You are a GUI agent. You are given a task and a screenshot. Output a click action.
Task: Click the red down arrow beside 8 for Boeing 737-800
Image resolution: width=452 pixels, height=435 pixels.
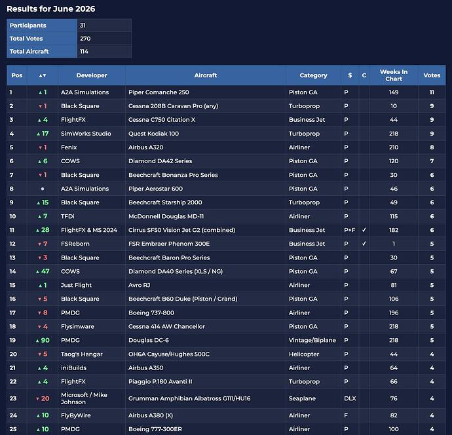[x=40, y=313]
